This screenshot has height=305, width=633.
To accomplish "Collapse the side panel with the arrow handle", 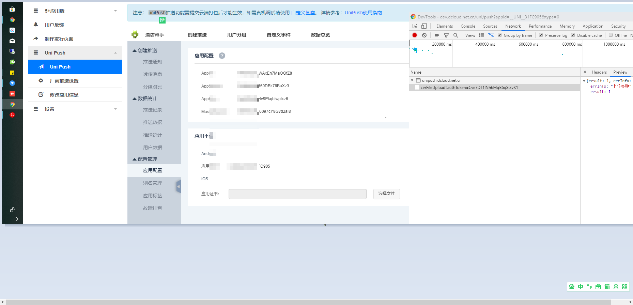I will (179, 186).
